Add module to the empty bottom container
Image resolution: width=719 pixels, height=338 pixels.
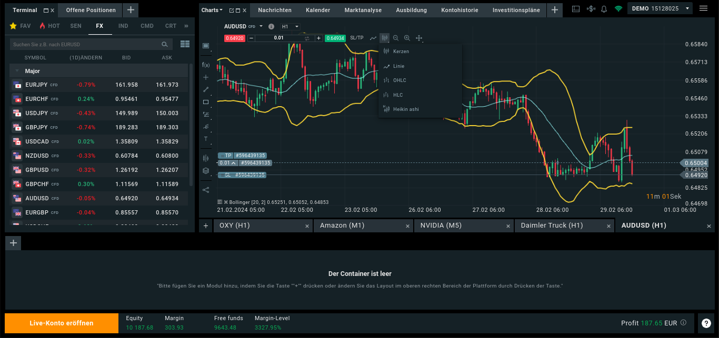(x=13, y=242)
